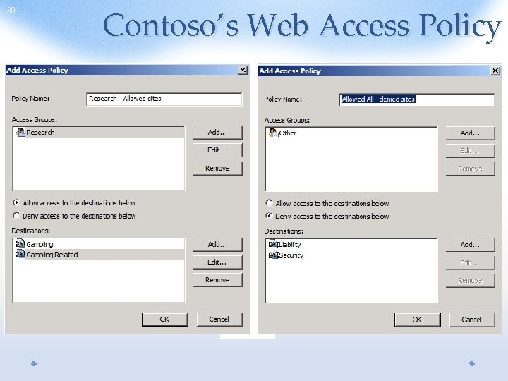Select Gambling destination row
This screenshot has width=508, height=381.
(99, 244)
